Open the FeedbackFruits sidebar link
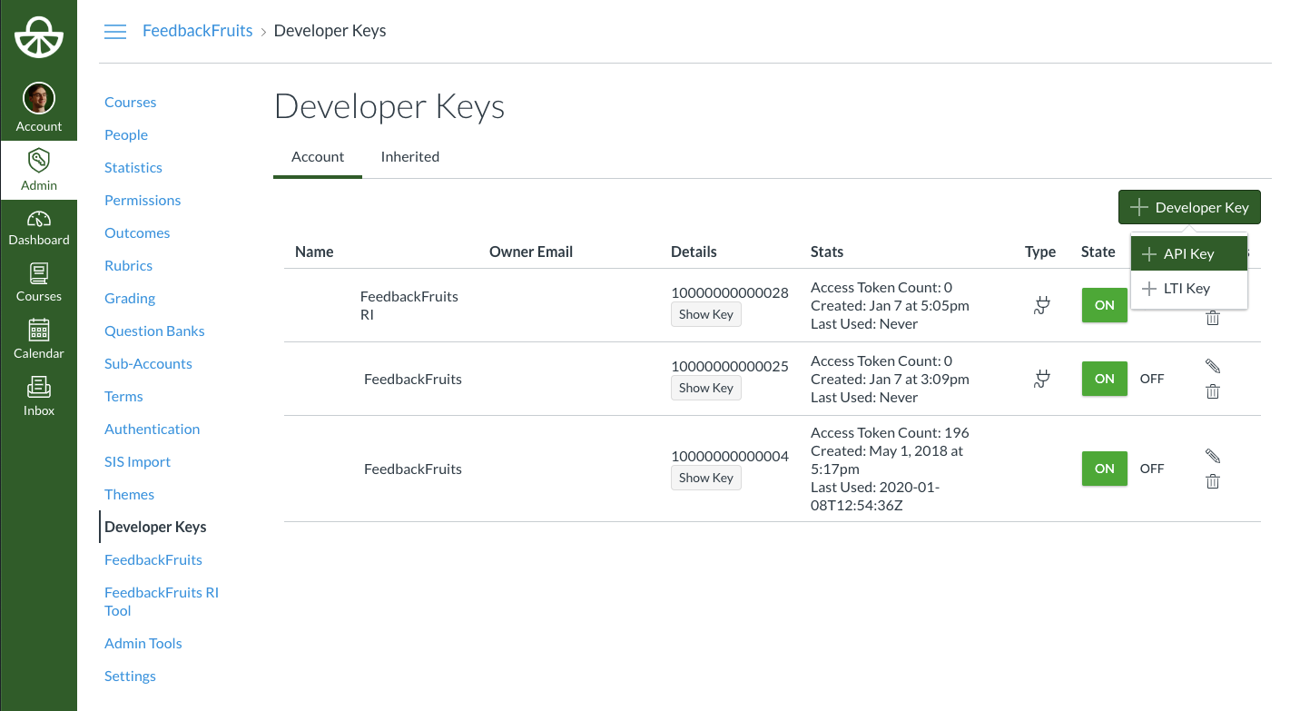This screenshot has height=711, width=1290. [x=153, y=559]
